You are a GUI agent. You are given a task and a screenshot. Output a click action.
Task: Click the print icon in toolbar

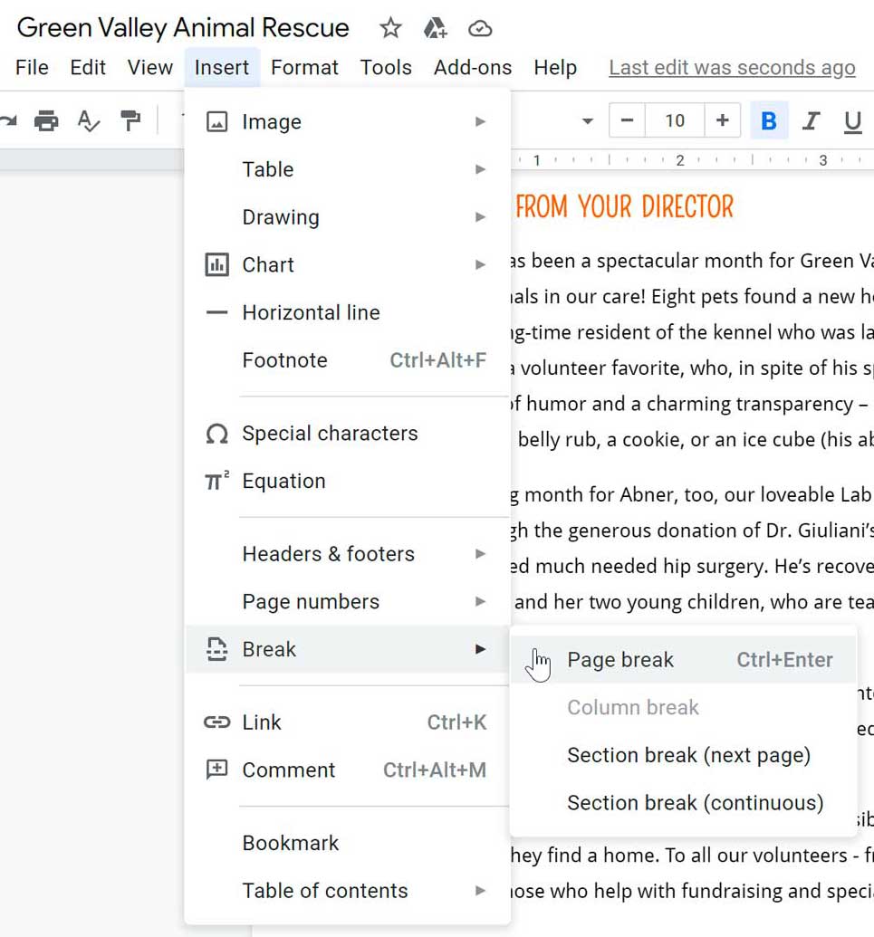[x=46, y=120]
